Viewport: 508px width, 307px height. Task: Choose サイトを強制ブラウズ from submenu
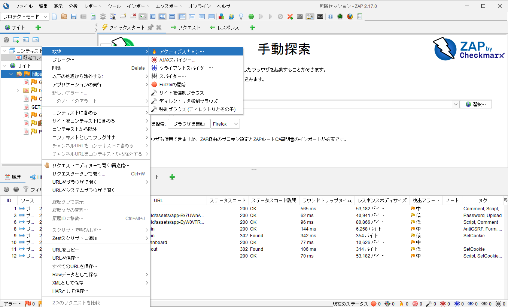196,93
